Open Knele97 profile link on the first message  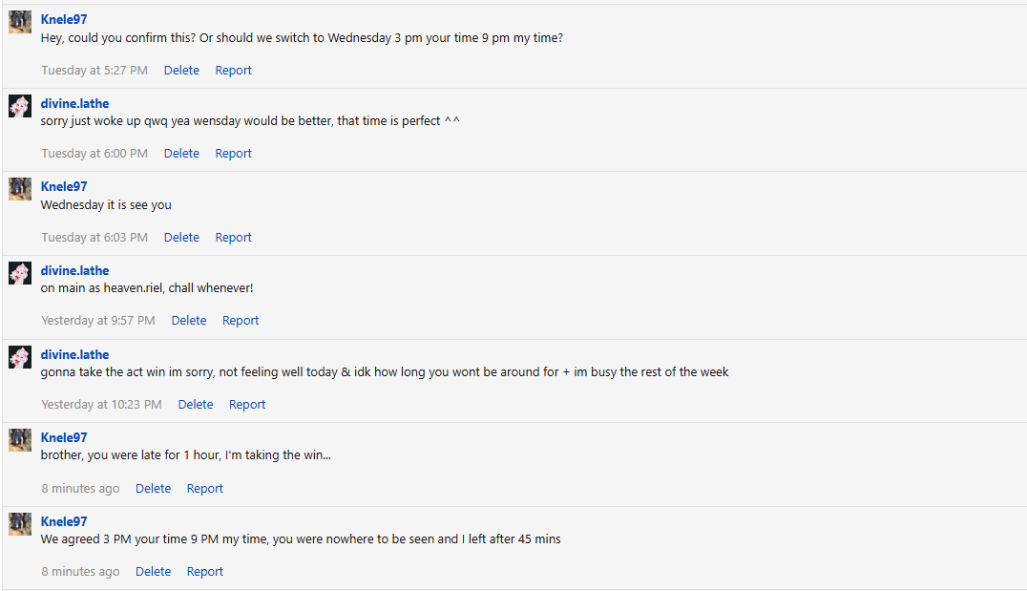64,19
